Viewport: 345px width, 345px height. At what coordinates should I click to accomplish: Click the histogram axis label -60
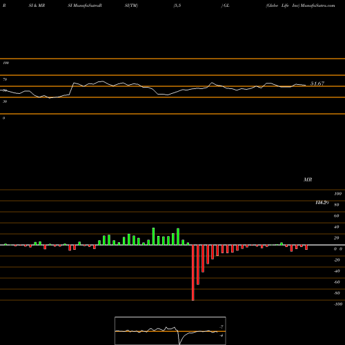[337, 282]
